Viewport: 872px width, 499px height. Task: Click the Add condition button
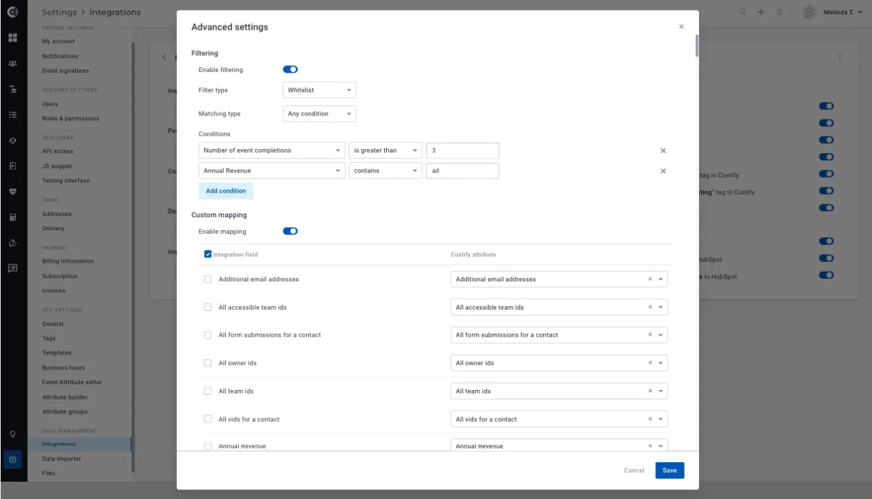point(226,191)
